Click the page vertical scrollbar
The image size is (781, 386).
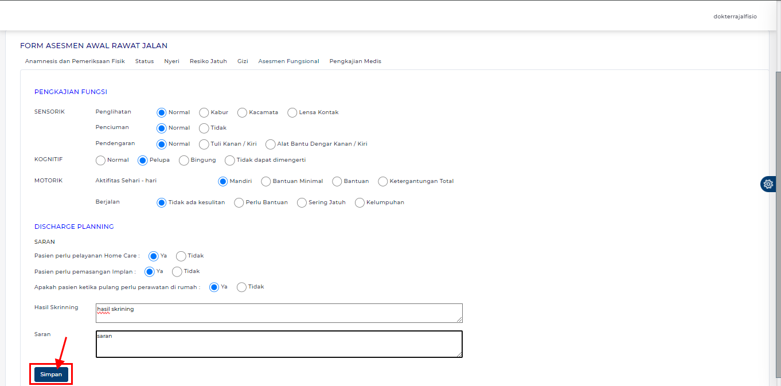pyautogui.click(x=777, y=229)
